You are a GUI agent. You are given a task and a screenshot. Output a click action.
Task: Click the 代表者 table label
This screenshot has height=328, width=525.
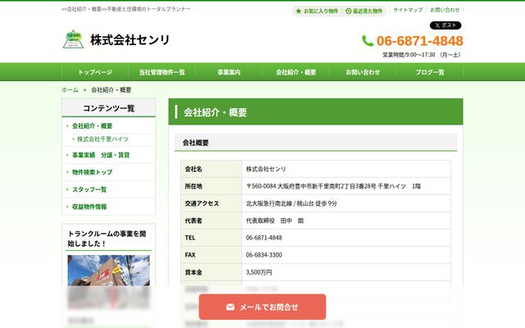tap(194, 221)
